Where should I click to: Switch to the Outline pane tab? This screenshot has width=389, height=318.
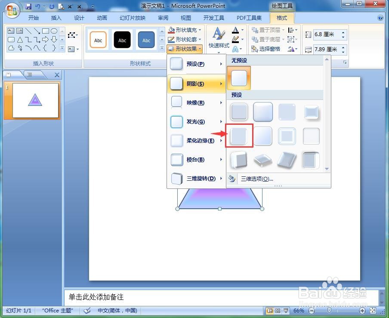[x=30, y=74]
